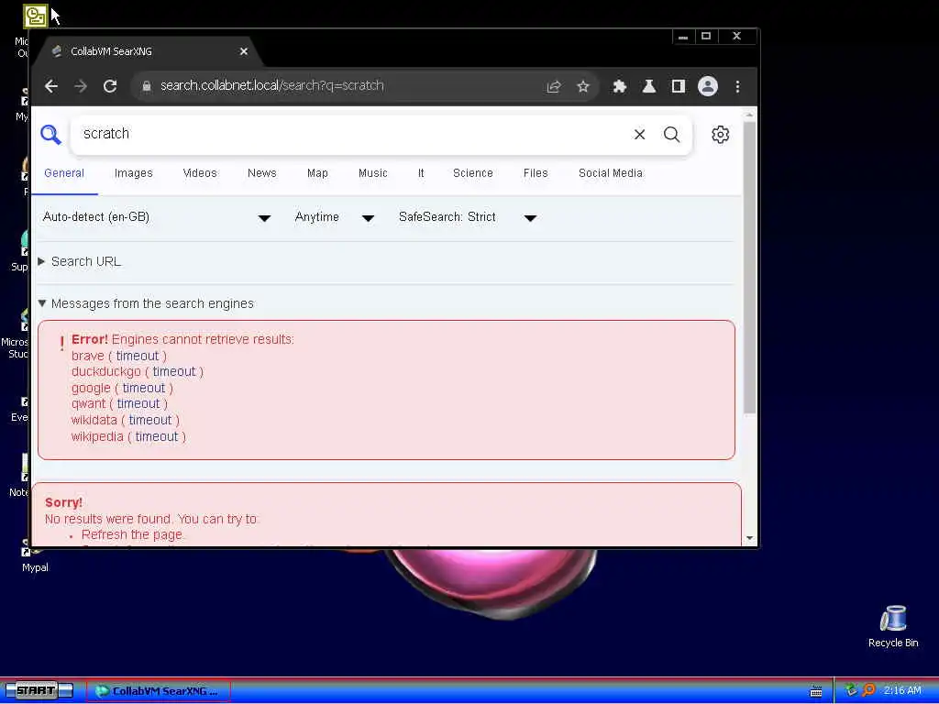Screen dimensions: 939x704
Task: Click the keyboard icon in the taskbar
Action: point(815,691)
